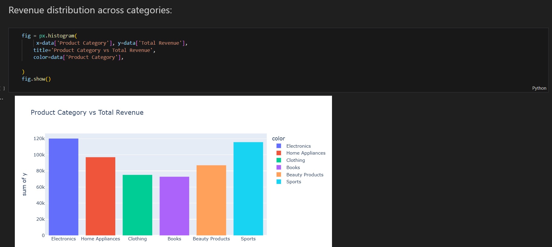Click the 'Clothing' x-axis label
552x247 pixels.
tap(137, 239)
